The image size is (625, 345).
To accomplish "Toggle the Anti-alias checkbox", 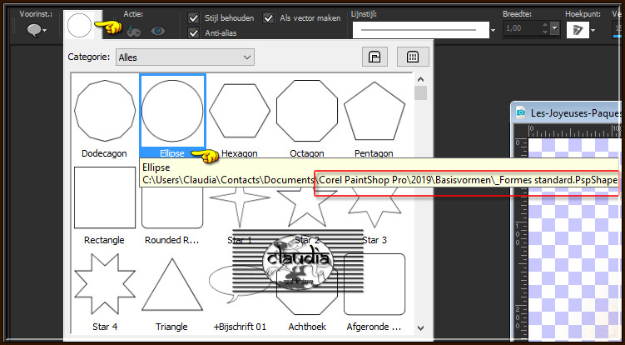I will [x=193, y=33].
